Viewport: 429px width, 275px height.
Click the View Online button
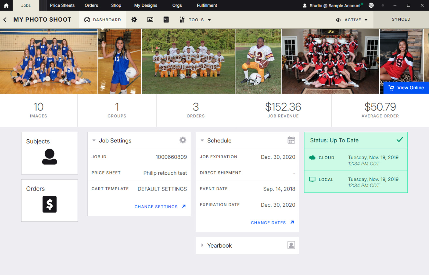pos(406,88)
